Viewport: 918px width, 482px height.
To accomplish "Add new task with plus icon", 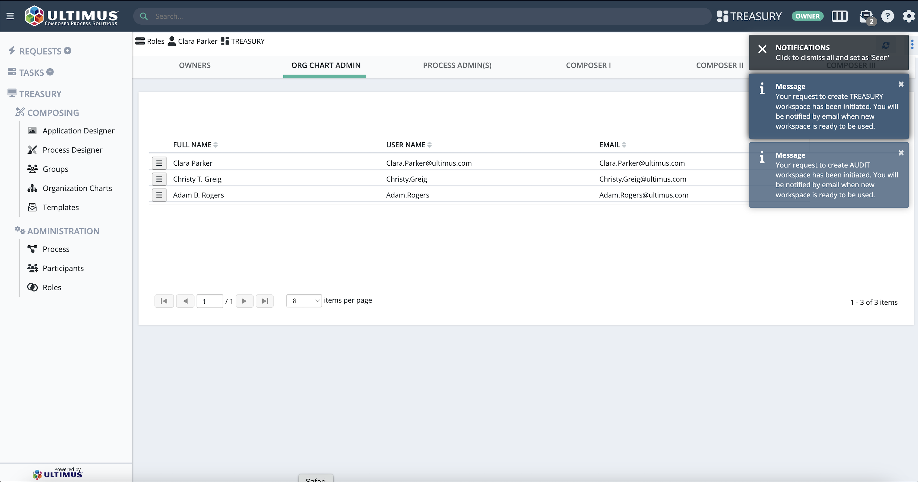I will [x=50, y=72].
